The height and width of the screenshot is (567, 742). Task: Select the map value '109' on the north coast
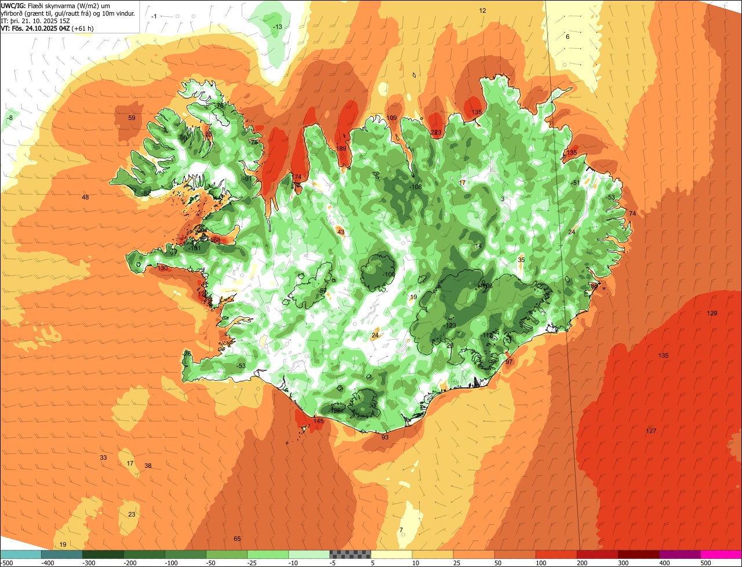pyautogui.click(x=391, y=118)
